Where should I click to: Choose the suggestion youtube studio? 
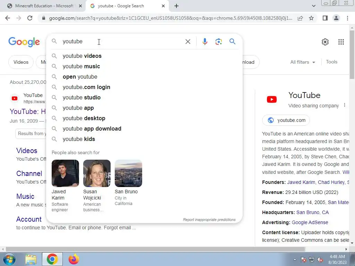pyautogui.click(x=144, y=97)
